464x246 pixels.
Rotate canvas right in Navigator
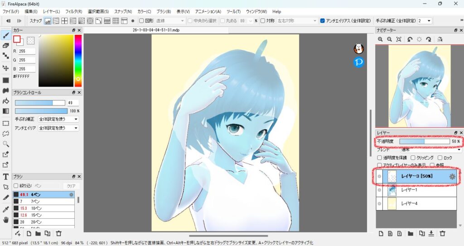pyautogui.click(x=429, y=39)
